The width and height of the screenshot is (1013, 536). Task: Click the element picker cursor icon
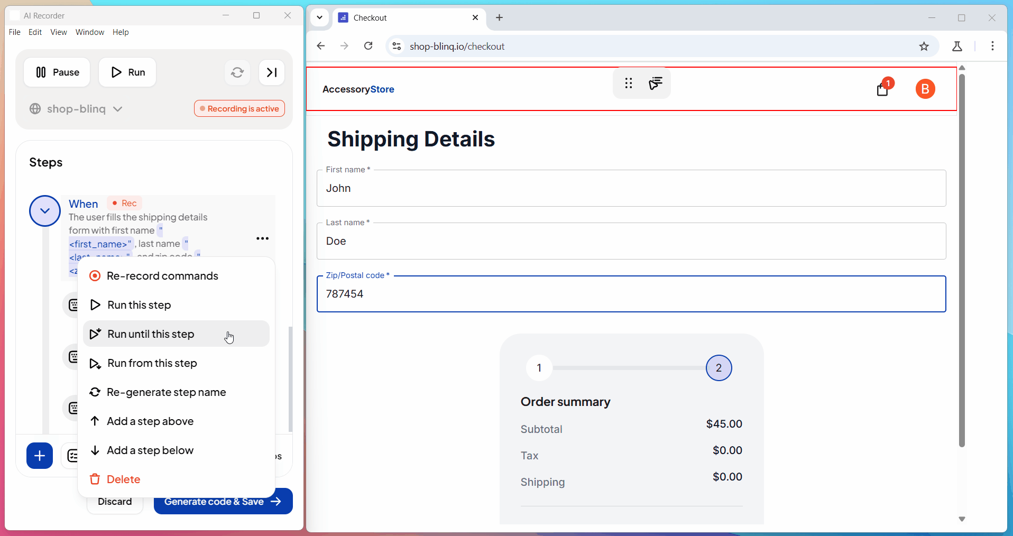656,83
